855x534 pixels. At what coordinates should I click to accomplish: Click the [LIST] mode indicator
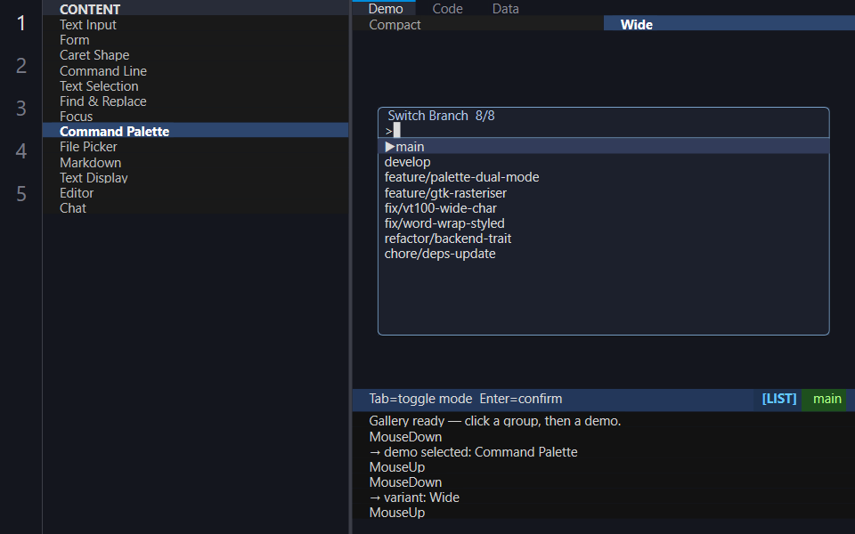click(x=778, y=399)
